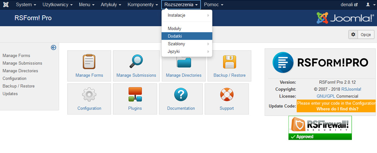The image size is (377, 153).
Task: Open the Menu dropdown in top bar
Action: [x=86, y=5]
